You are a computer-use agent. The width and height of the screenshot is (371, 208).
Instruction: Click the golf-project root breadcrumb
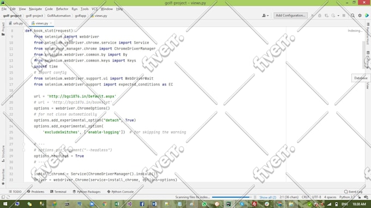coord(12,16)
